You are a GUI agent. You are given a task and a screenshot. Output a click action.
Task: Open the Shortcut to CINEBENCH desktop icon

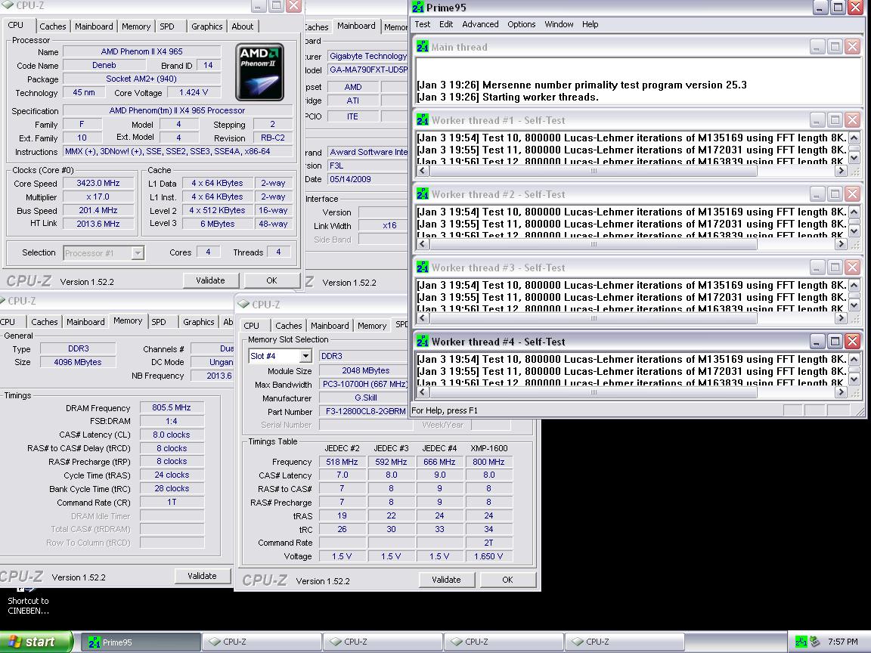click(x=28, y=603)
